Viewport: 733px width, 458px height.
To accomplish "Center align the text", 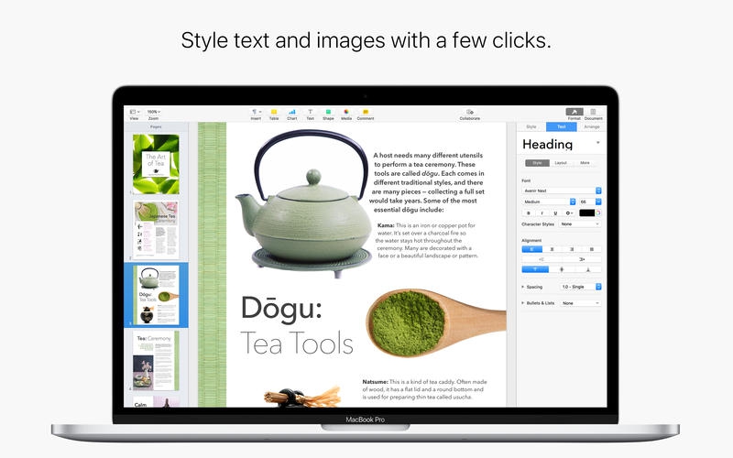I will point(552,249).
